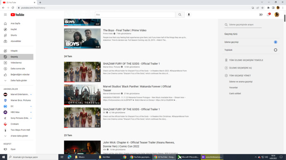Open Two Steps From Hell channel
This screenshot has height=160, width=286.
(x=17, y=130)
